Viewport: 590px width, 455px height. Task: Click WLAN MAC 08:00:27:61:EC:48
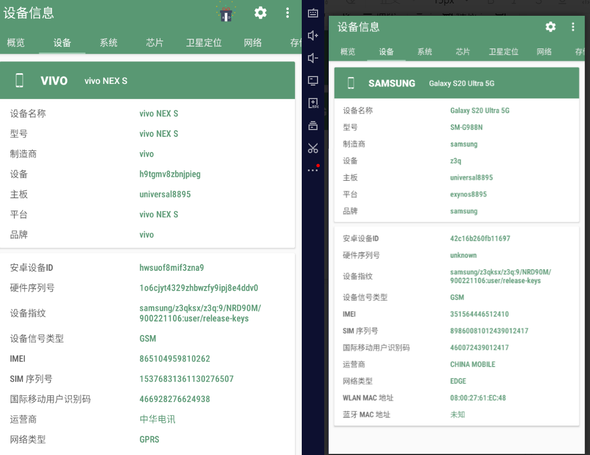click(478, 398)
